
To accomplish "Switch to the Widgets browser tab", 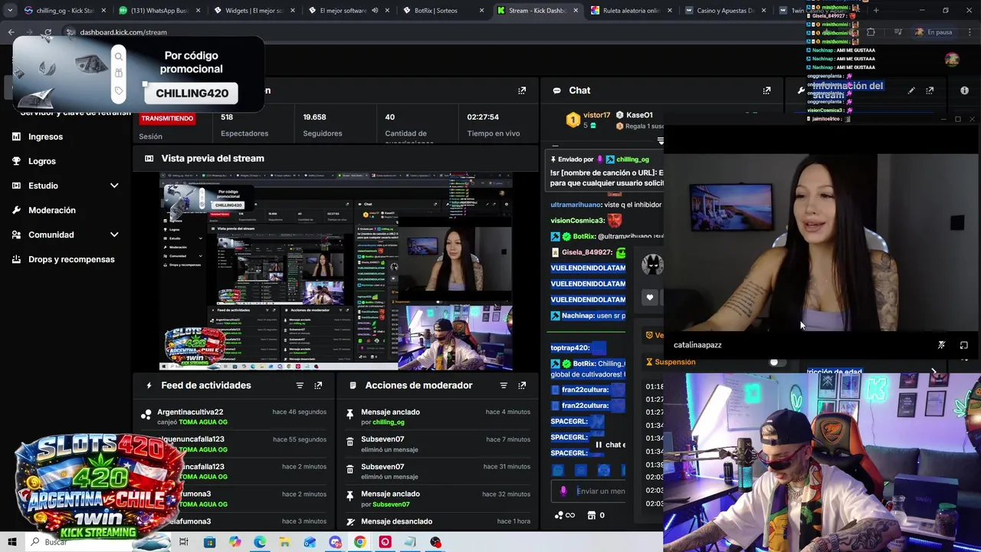I will pyautogui.click(x=254, y=11).
